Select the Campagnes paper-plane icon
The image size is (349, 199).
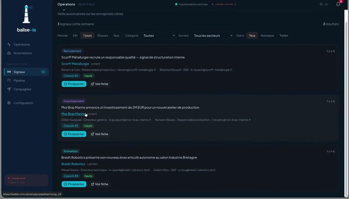(x=9, y=89)
